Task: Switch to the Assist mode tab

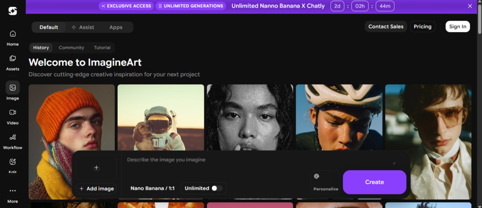Action: [83, 27]
